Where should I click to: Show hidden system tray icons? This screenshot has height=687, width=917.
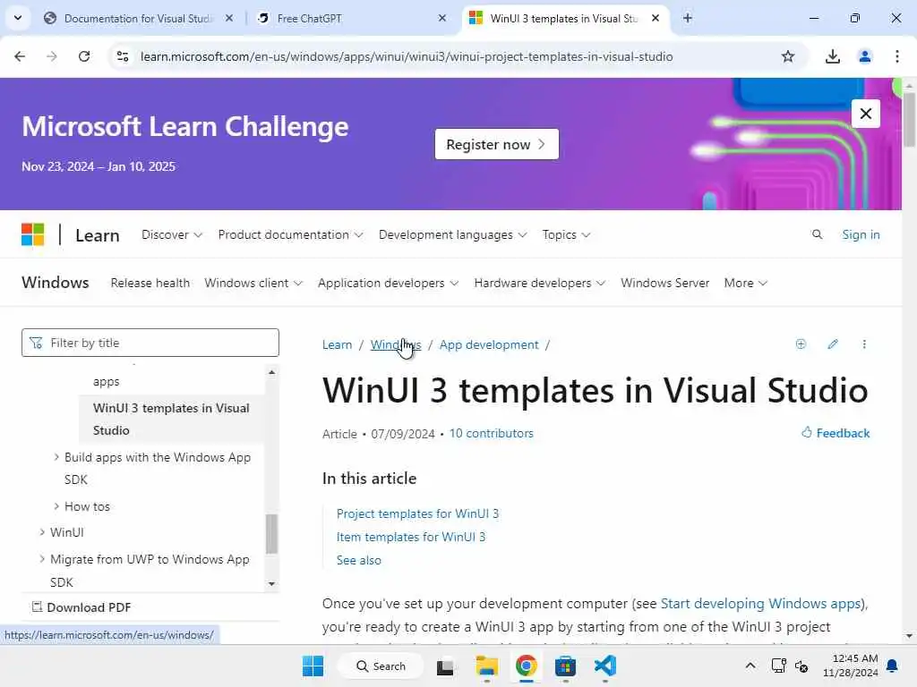tap(750, 666)
